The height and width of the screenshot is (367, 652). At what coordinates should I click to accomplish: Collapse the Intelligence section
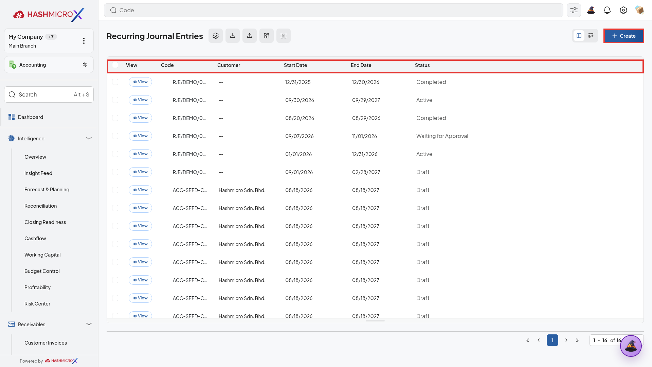point(89,138)
